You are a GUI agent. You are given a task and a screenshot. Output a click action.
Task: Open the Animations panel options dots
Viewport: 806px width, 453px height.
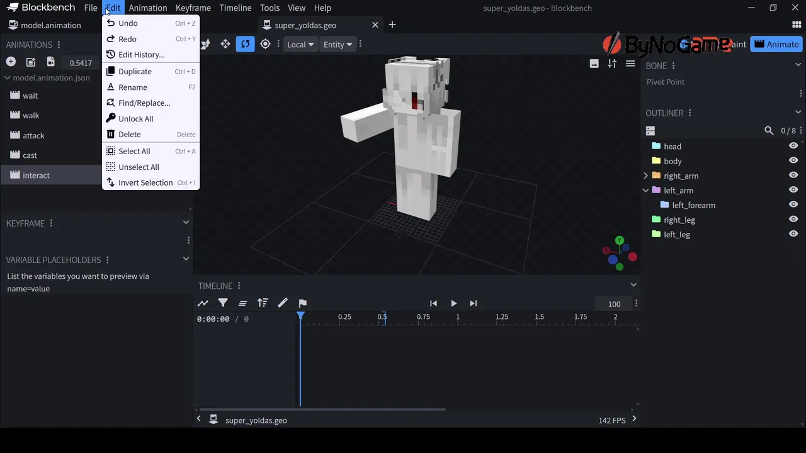pos(59,45)
